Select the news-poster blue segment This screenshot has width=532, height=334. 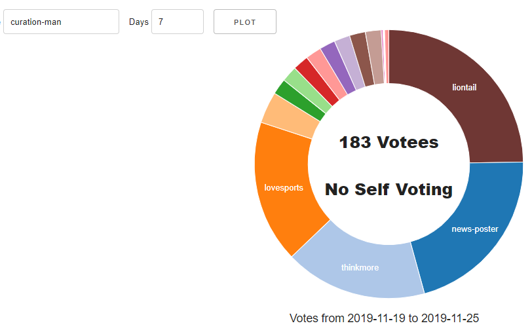[475, 229]
